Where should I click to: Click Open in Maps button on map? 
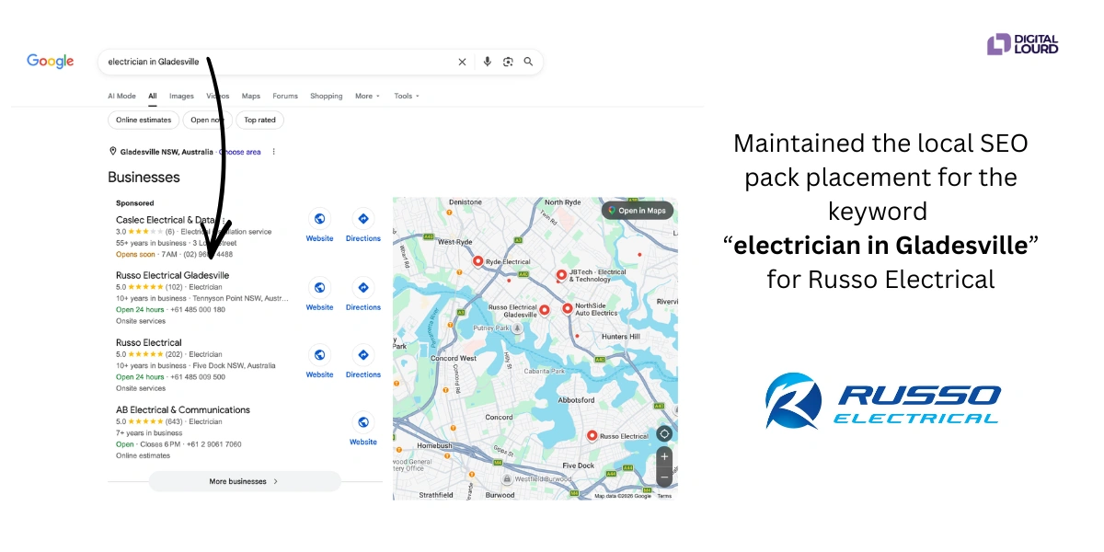(x=638, y=211)
